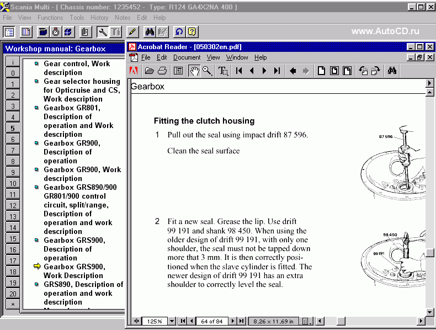Open the page layout dropdown in status bar
This screenshot has width=436, height=330.
pyautogui.click(x=307, y=321)
